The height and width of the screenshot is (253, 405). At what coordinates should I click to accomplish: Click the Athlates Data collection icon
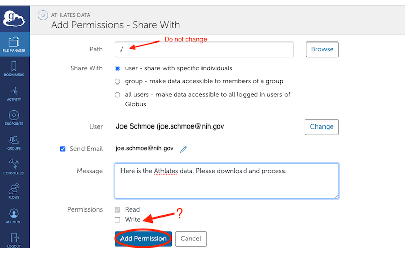click(43, 15)
